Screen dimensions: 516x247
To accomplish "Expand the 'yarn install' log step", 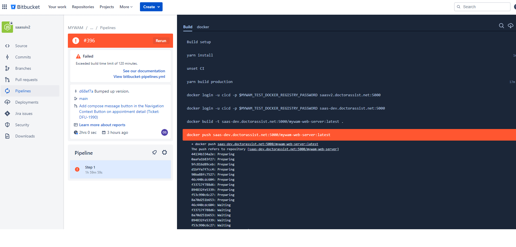I will (349, 55).
